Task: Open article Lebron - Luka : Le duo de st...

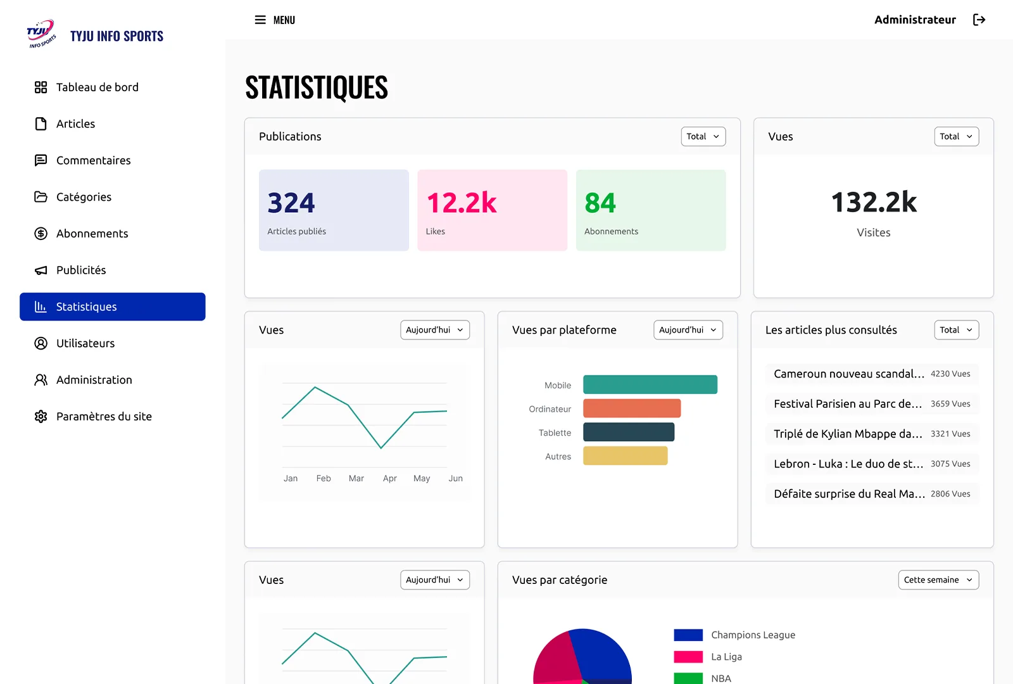Action: click(x=872, y=464)
